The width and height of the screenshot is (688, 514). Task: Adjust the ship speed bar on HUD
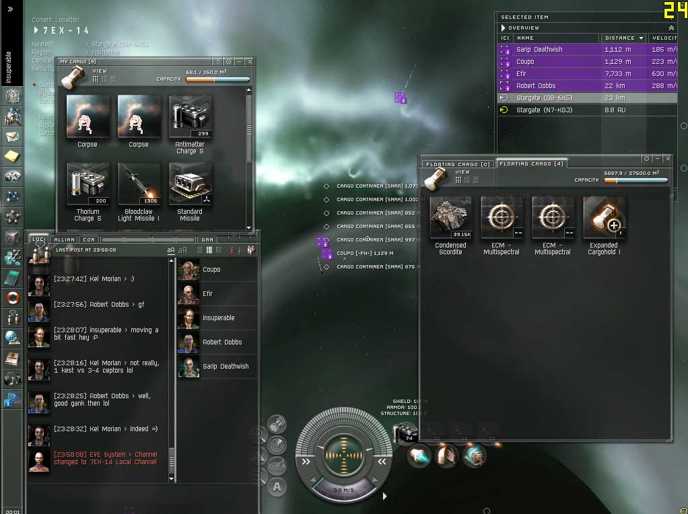pos(343,490)
